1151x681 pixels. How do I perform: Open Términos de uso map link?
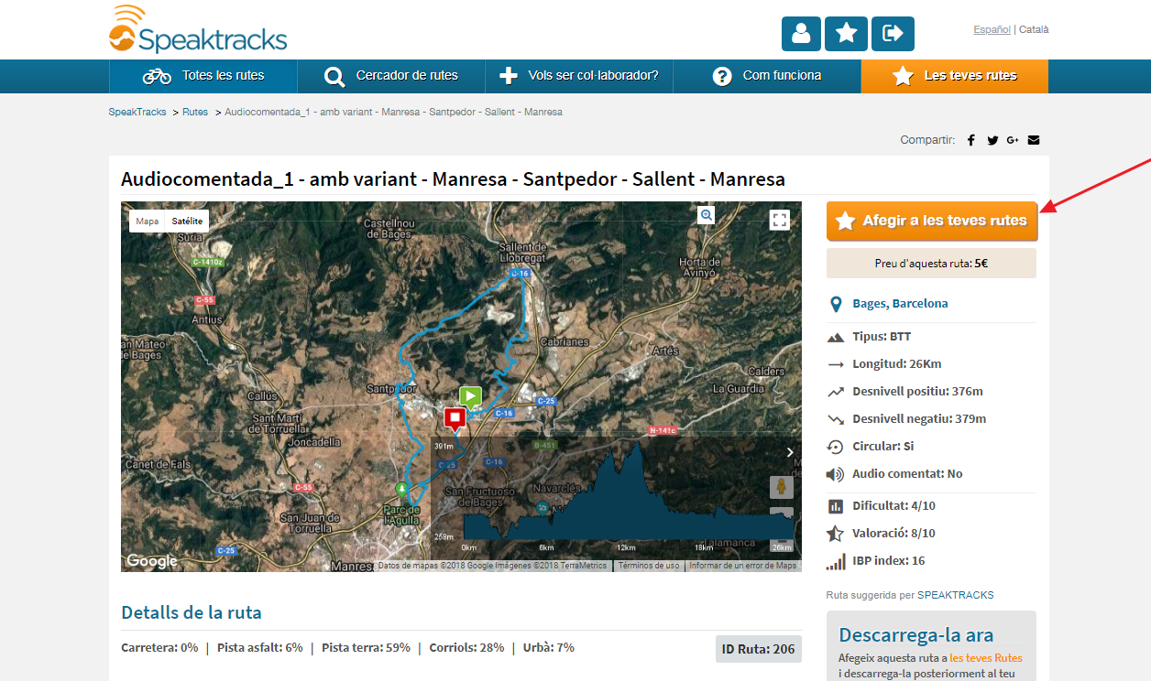pos(649,566)
